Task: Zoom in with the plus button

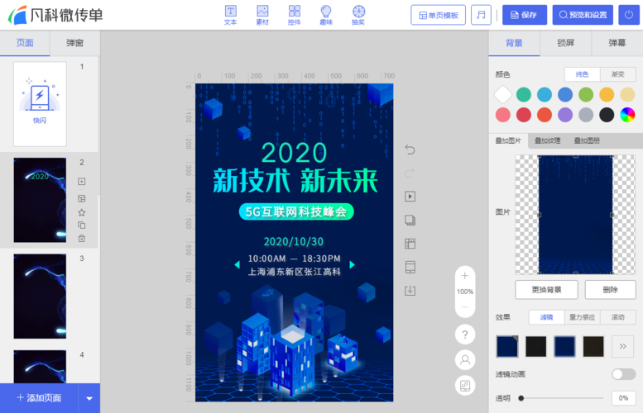Action: [x=464, y=275]
